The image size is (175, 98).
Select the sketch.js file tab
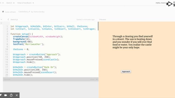pos(14,20)
